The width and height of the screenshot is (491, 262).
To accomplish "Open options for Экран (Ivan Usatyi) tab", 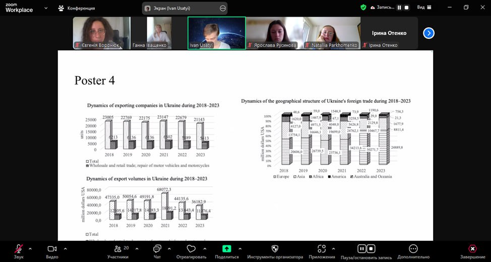I will (223, 9).
